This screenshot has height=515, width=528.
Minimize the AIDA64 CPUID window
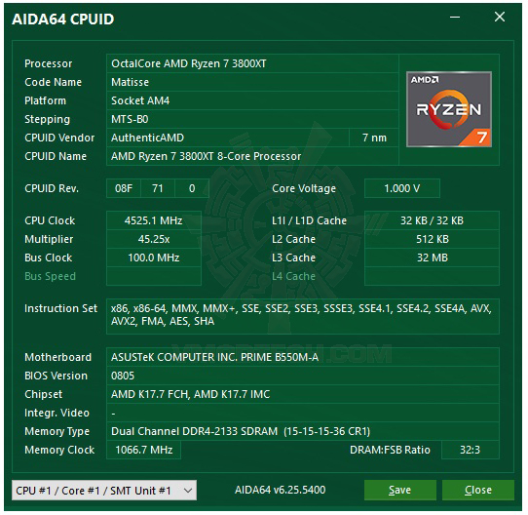coord(455,17)
